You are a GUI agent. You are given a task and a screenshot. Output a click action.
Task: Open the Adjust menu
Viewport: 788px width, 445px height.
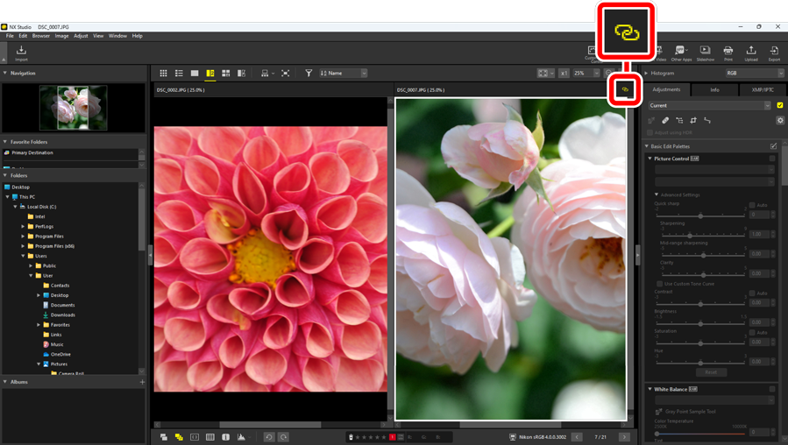(81, 36)
